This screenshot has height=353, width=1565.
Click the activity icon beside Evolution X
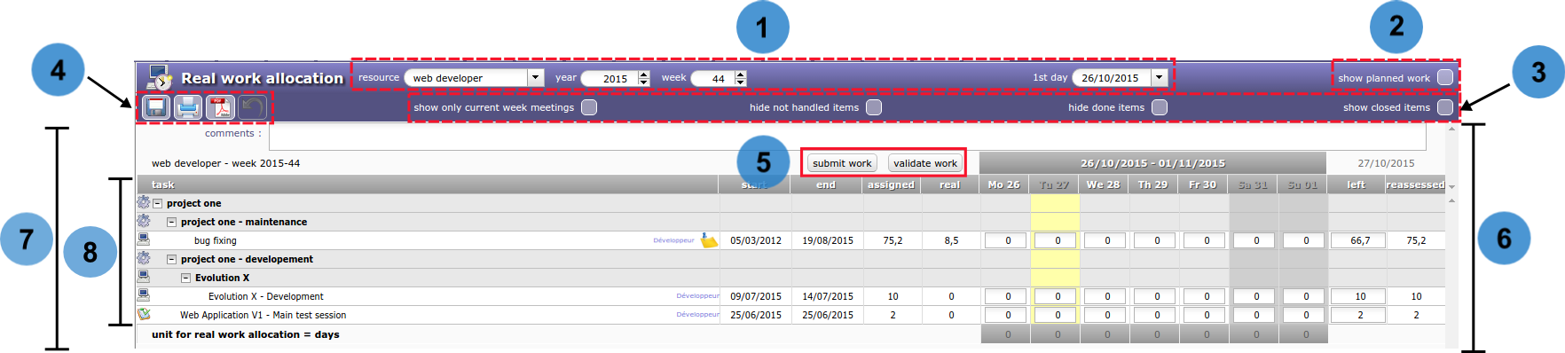143,277
